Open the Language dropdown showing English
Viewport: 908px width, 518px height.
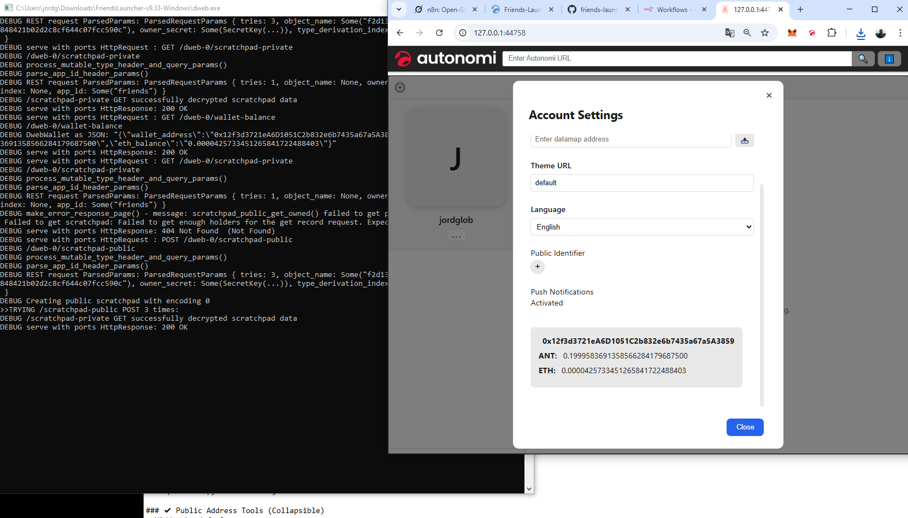click(642, 227)
